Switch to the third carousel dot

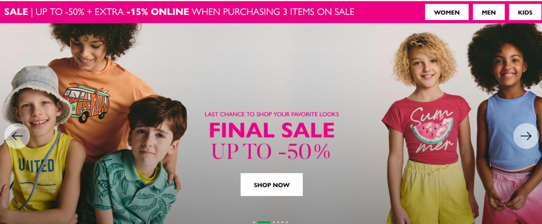tap(274, 222)
